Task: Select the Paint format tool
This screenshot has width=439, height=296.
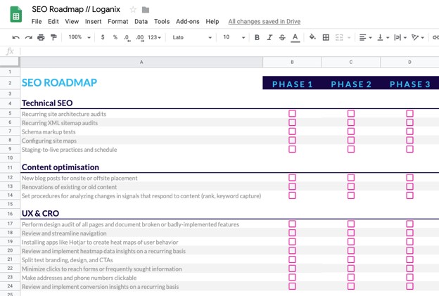Action: coord(53,37)
